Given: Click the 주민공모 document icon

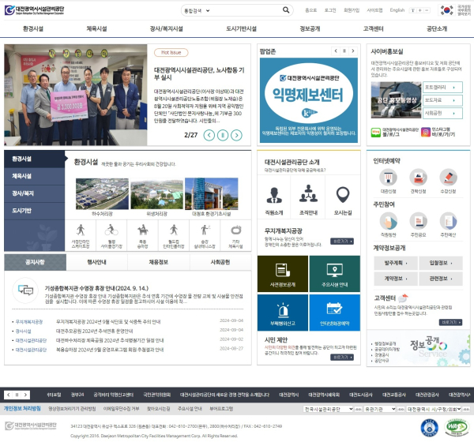Looking at the screenshot, I should tap(419, 221).
